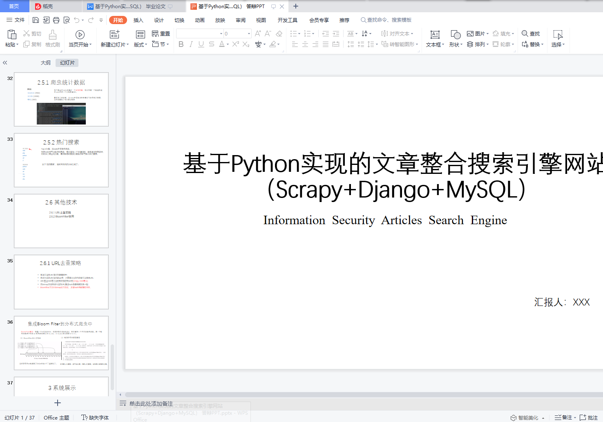The width and height of the screenshot is (603, 422).
Task: Decrease the paragraph indent level
Action: [x=326, y=33]
